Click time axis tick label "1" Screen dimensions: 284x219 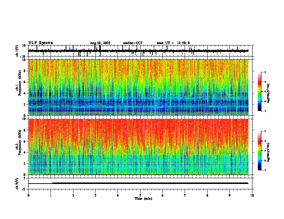click(x=51, y=195)
